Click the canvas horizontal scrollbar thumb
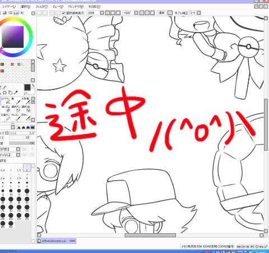This screenshot has height=253, width=269. [x=150, y=235]
